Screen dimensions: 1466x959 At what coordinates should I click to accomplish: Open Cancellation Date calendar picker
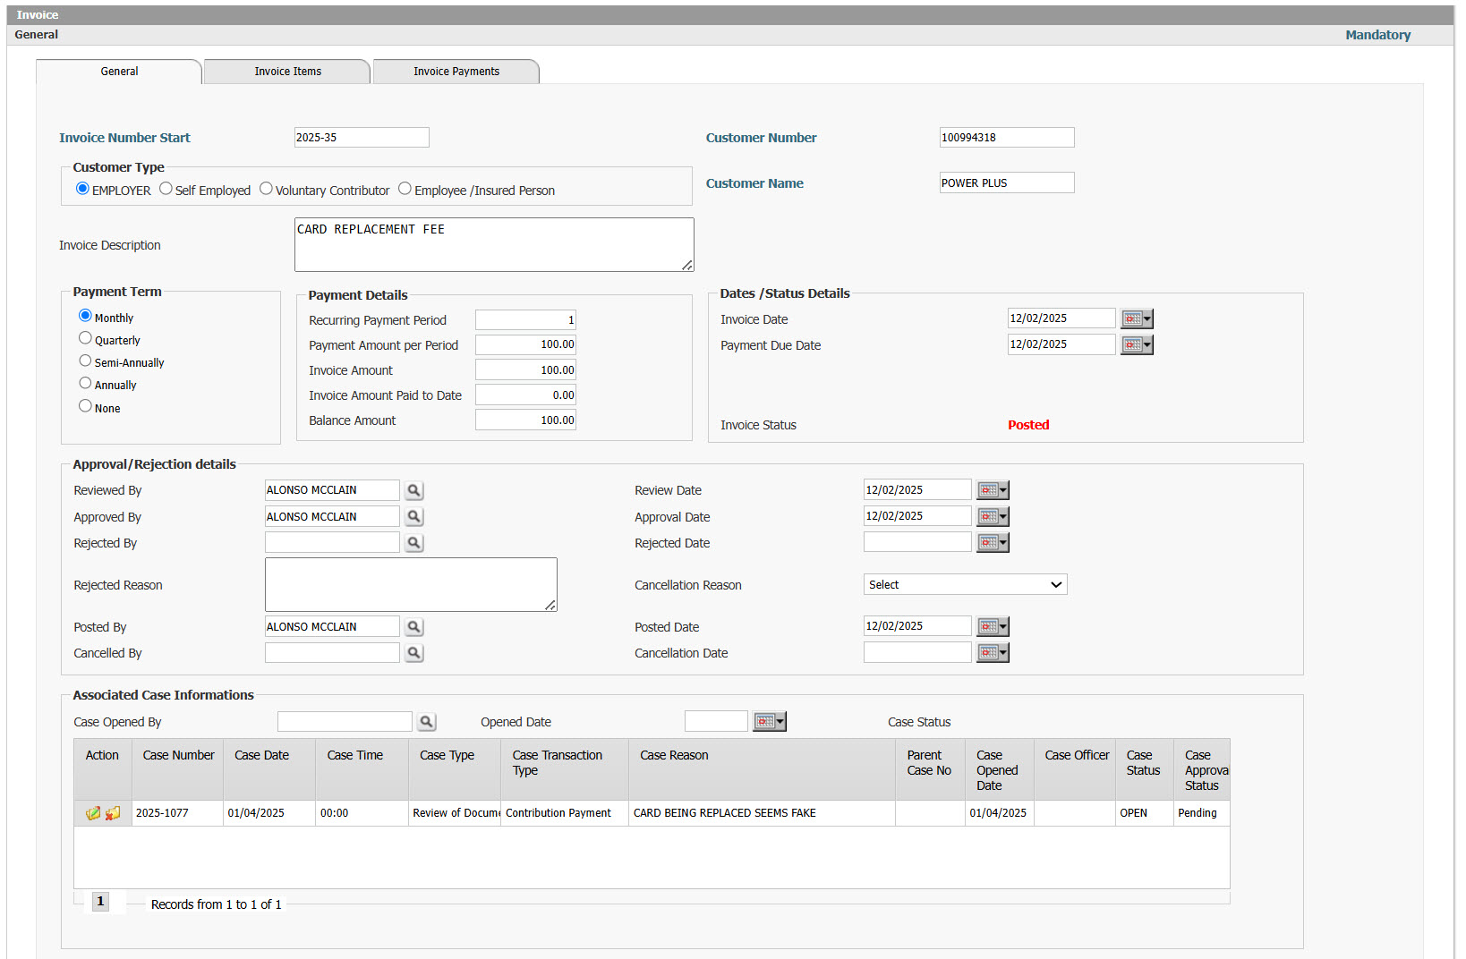(993, 653)
